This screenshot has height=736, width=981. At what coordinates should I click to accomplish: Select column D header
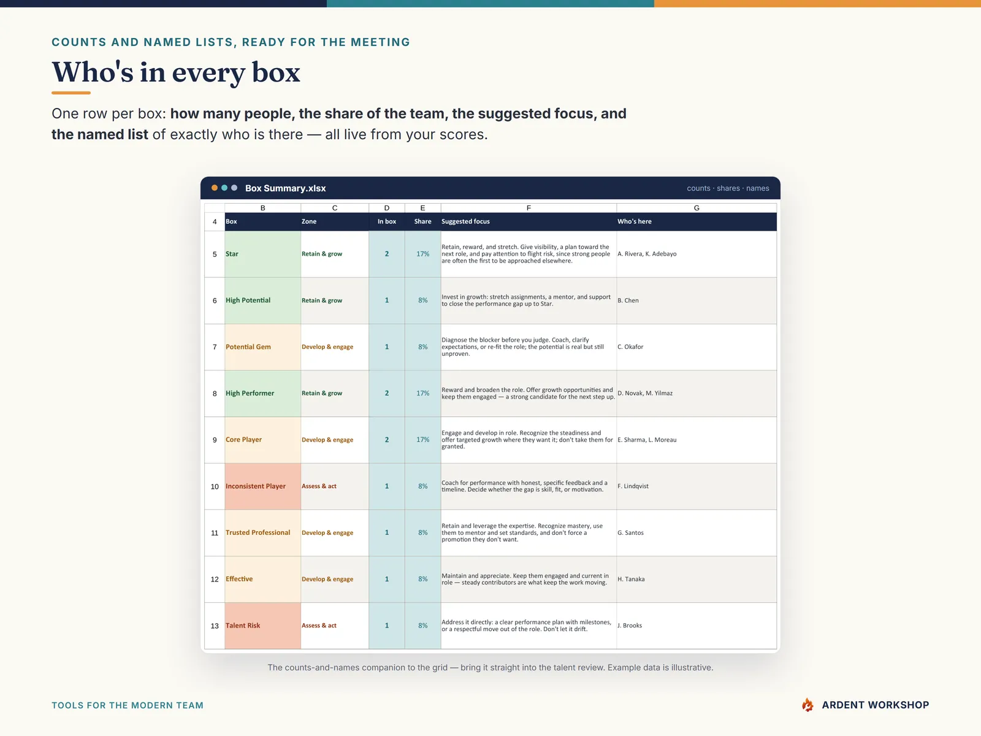[x=387, y=208]
